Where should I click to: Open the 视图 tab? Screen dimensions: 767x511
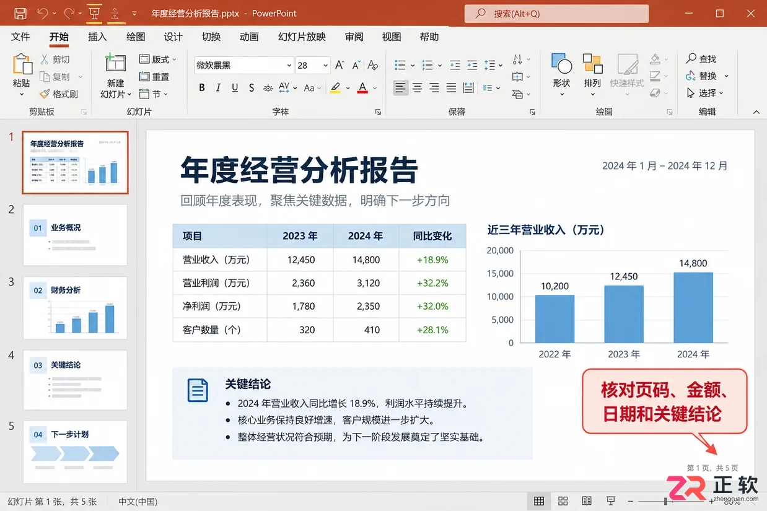click(392, 37)
